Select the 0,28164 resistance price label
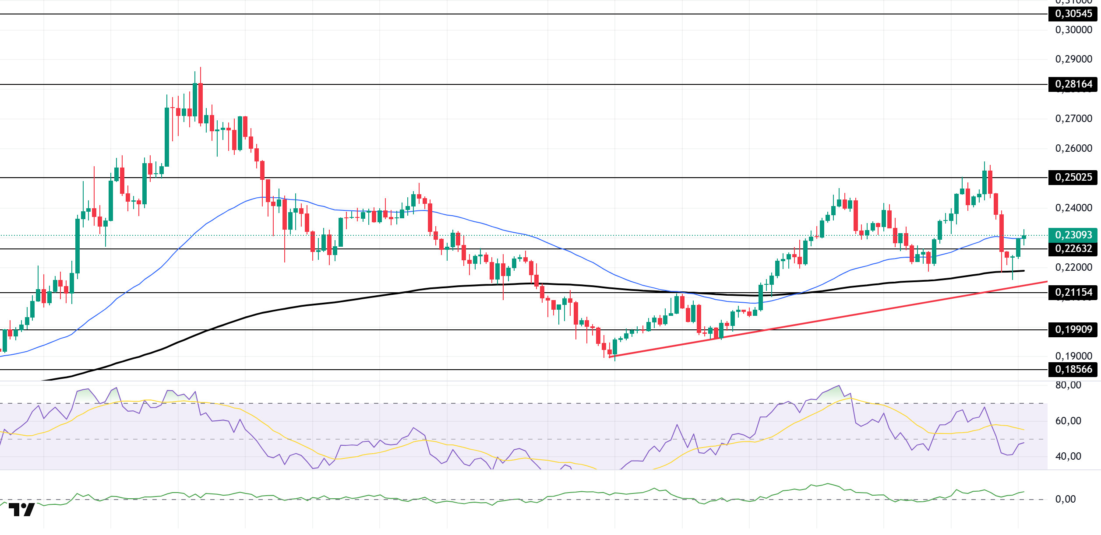Image resolution: width=1101 pixels, height=535 pixels. pos(1073,84)
